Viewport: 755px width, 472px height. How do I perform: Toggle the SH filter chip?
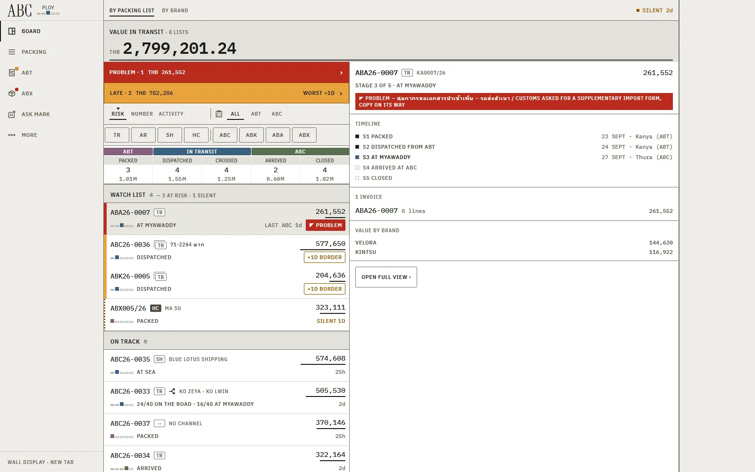pyautogui.click(x=170, y=135)
